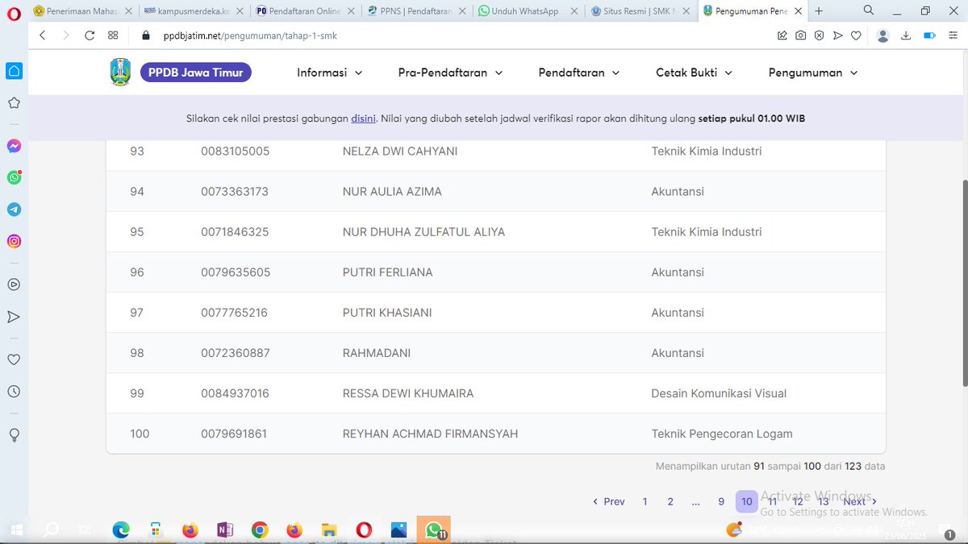The height and width of the screenshot is (544, 968).
Task: Expand the Pra-Pendaftaran dropdown menu
Action: [450, 73]
